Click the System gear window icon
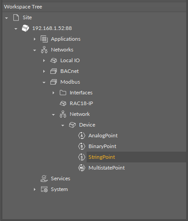Screen dimensions: 188x221 [x=44, y=189]
